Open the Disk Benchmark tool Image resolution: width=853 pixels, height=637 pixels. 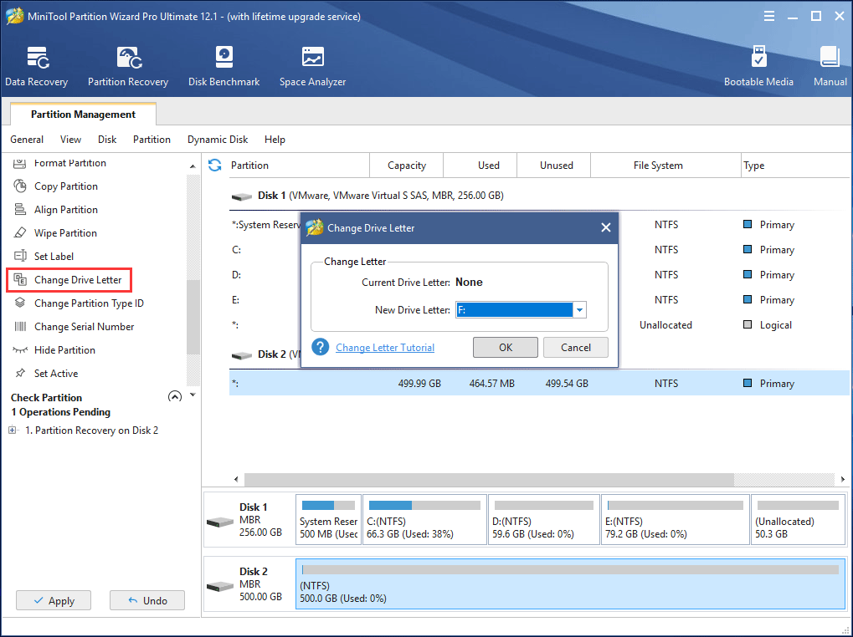pos(224,66)
